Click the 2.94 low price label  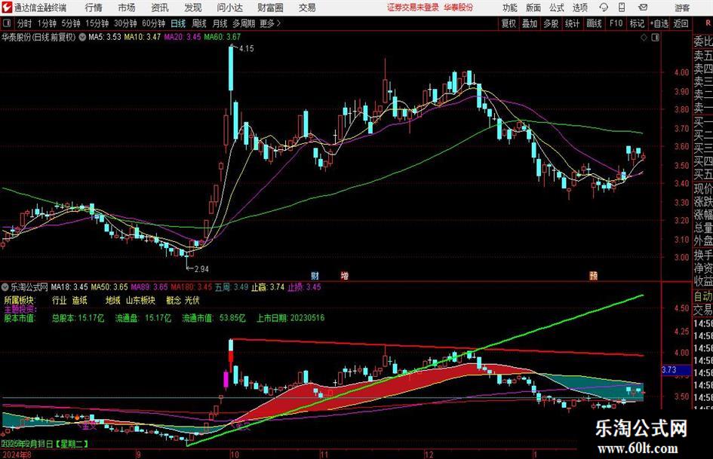click(201, 269)
